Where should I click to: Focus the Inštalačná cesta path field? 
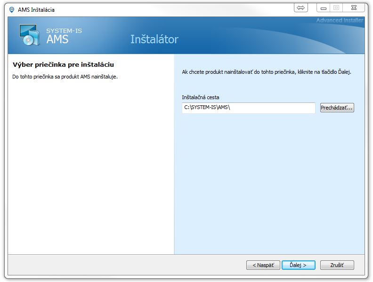tap(248, 108)
